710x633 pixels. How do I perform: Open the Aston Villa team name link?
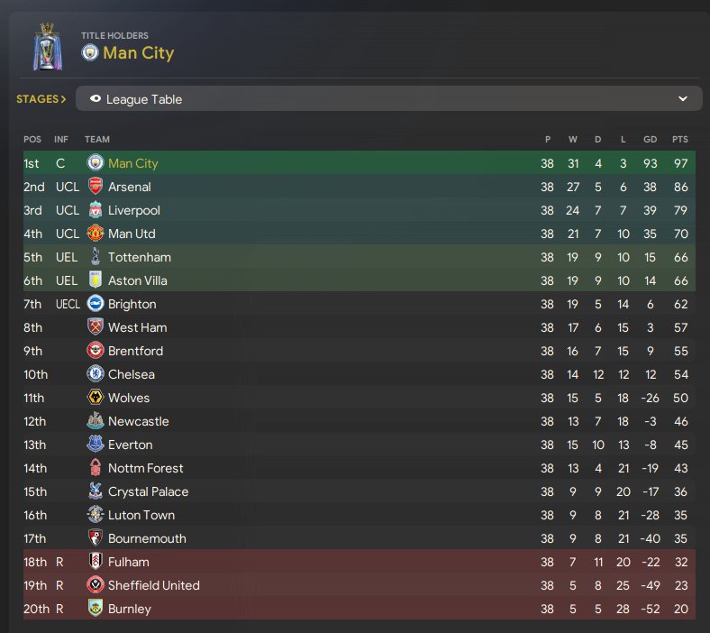click(138, 280)
